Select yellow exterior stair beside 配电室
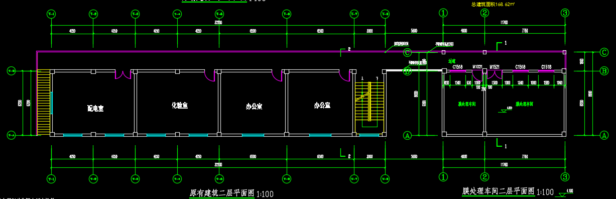This screenshot has width=616, height=199. pos(44,103)
